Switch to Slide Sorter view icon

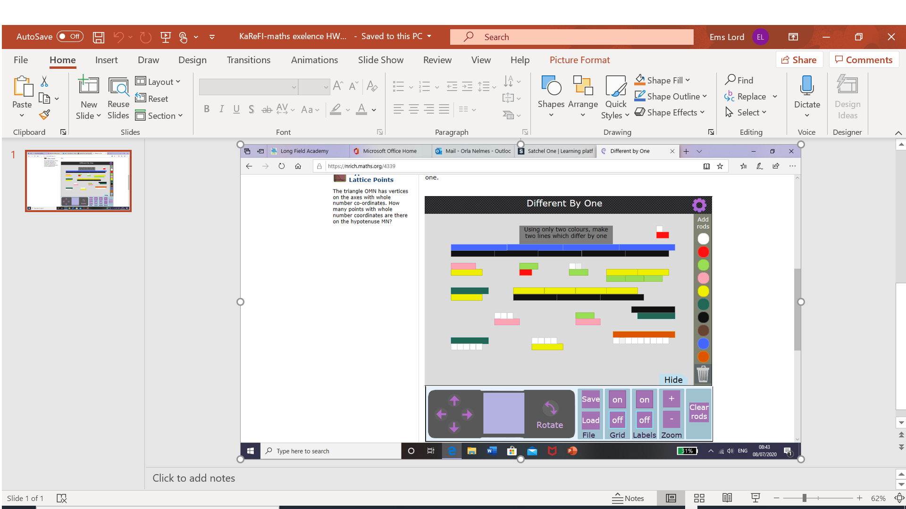click(699, 498)
